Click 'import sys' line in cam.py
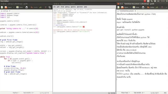Image resolution: width=168 pixels, height=94 pixels. pyautogui.click(x=5, y=17)
